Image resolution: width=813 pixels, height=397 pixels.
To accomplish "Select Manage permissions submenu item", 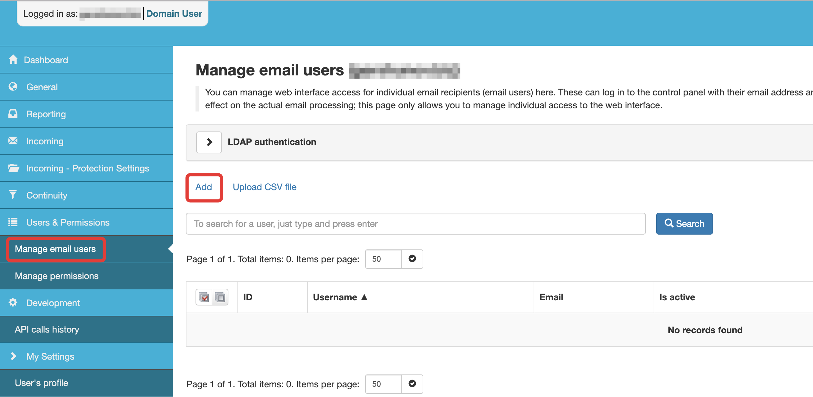I will tap(86, 276).
